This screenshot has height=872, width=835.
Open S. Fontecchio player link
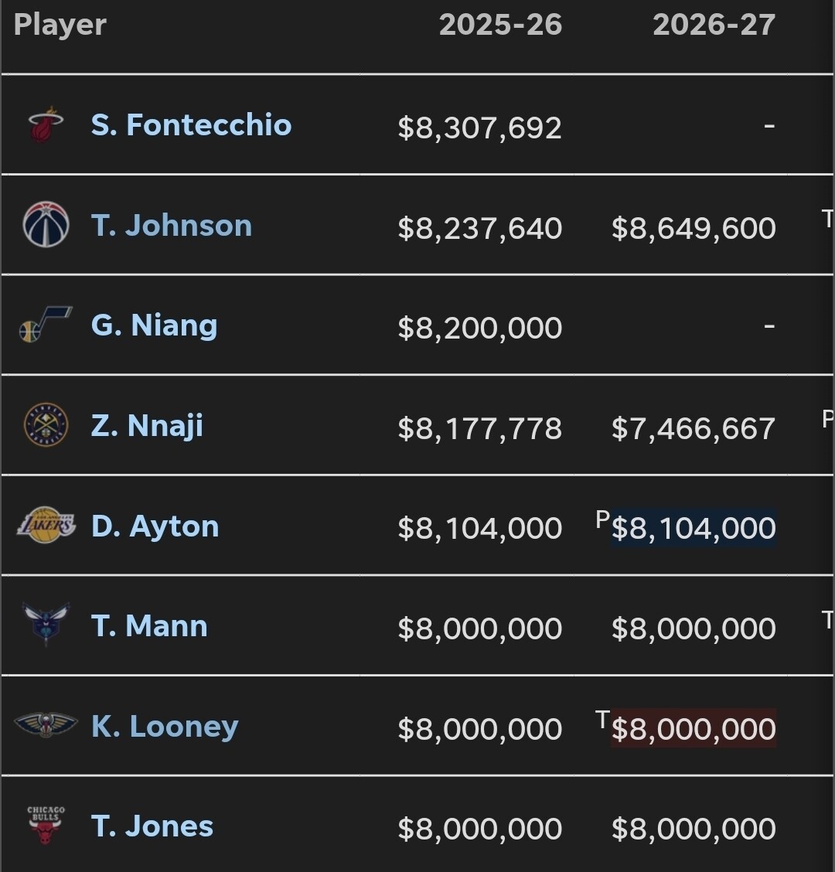191,124
